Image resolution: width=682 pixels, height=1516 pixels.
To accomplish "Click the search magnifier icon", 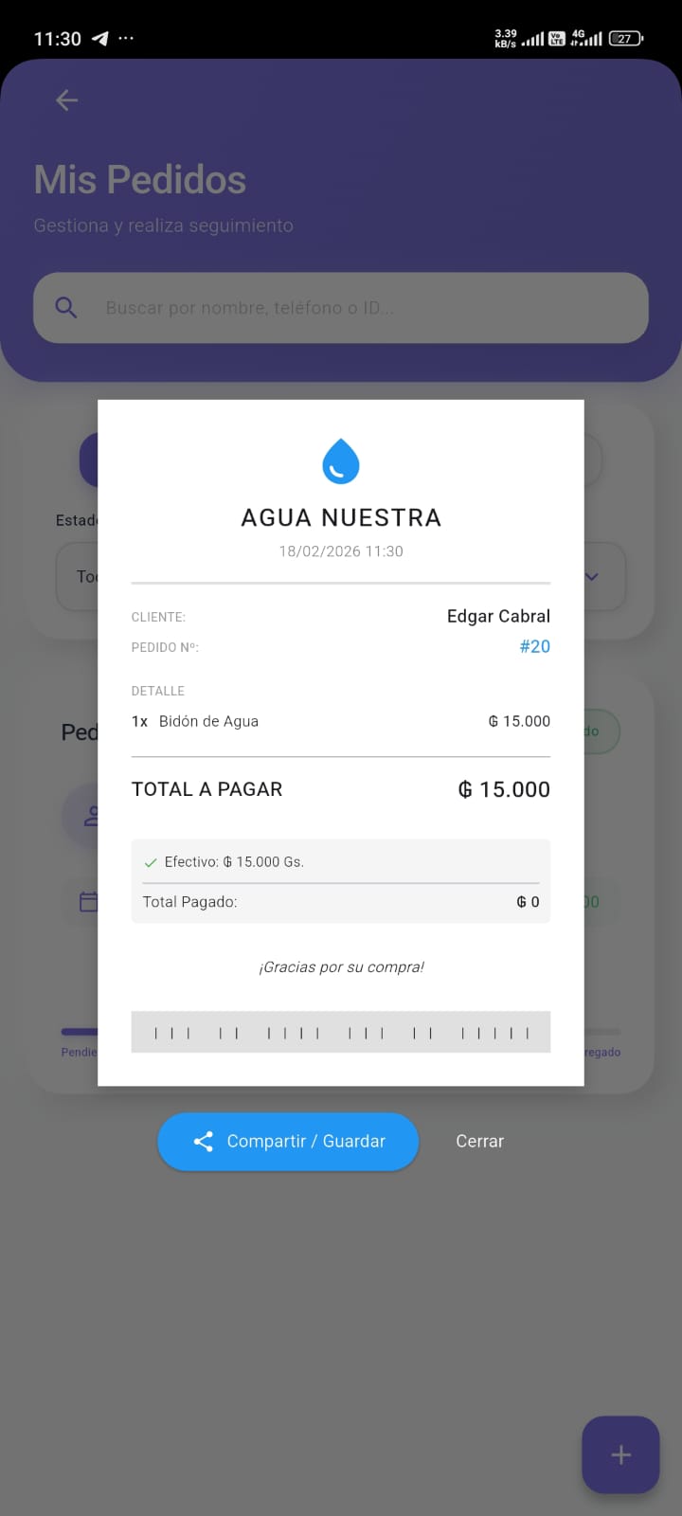I will click(66, 307).
